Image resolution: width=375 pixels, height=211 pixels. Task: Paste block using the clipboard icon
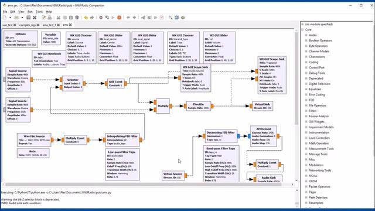pyautogui.click(x=71, y=18)
